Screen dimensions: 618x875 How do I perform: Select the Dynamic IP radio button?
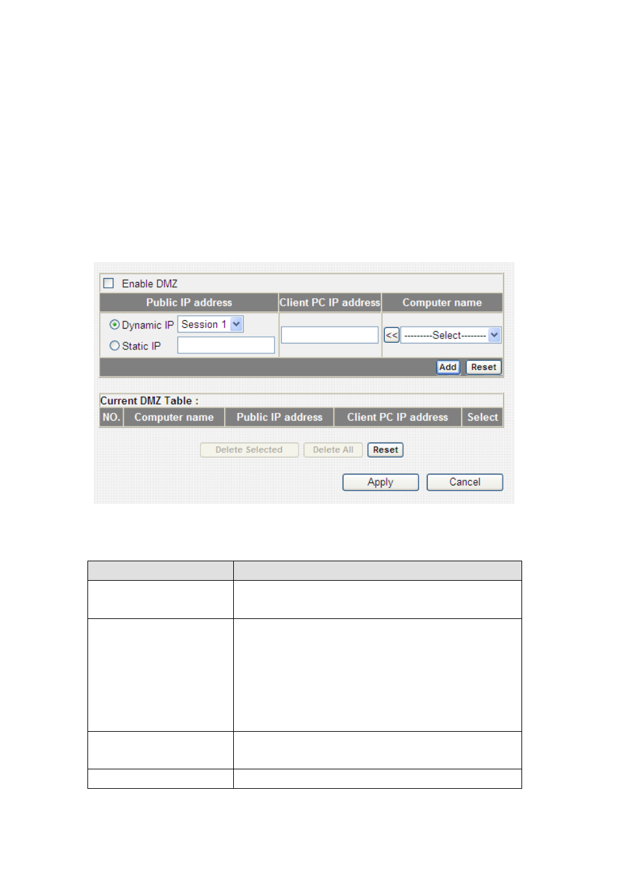coord(115,325)
